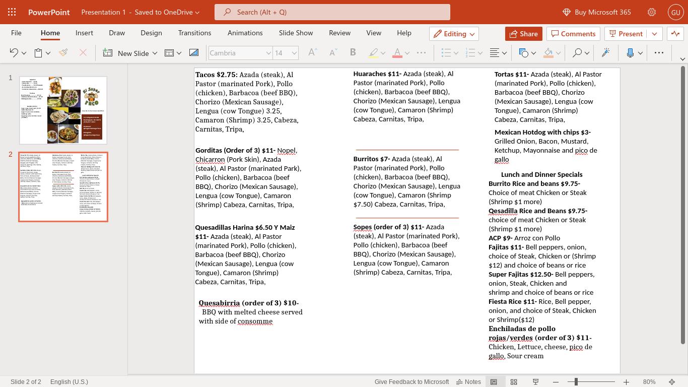Open settings gear in title bar
Image resolution: width=688 pixels, height=387 pixels.
pos(652,12)
